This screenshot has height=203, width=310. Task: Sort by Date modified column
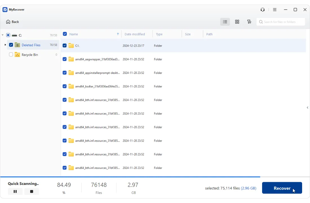(x=135, y=34)
